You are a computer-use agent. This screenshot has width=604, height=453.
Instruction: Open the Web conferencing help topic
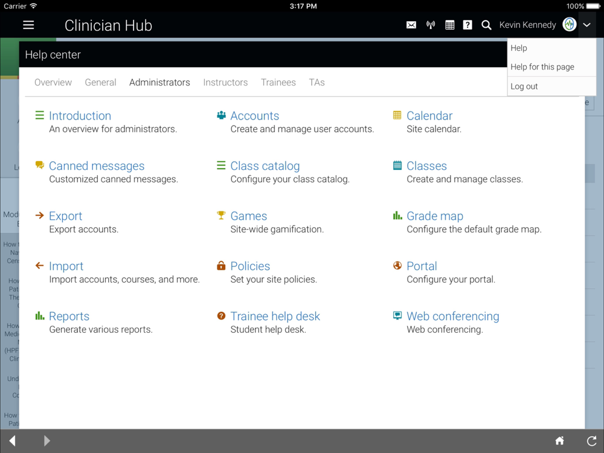click(452, 316)
